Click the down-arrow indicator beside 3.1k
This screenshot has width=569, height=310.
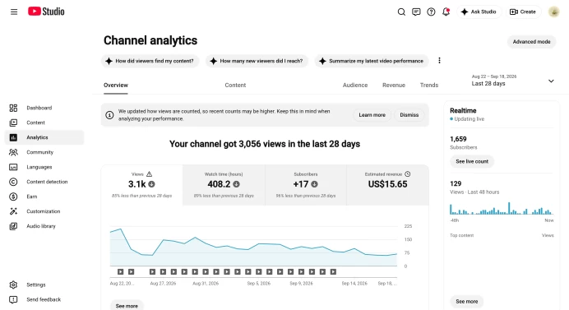151,184
